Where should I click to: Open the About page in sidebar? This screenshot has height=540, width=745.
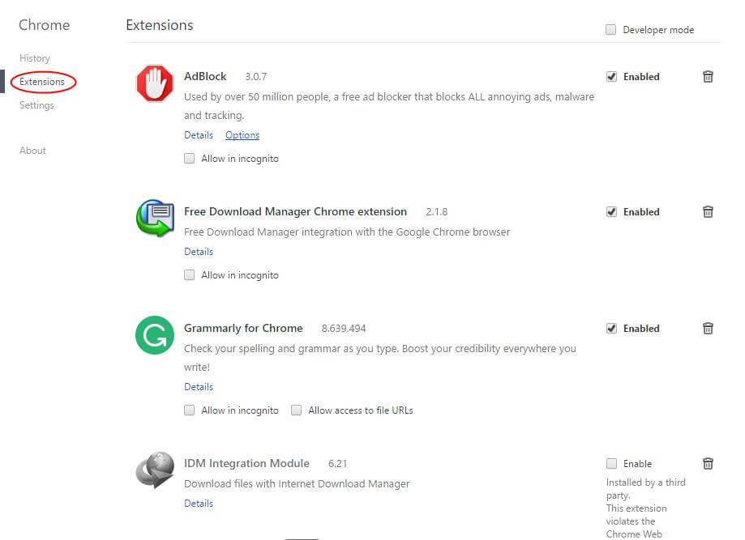pos(32,151)
